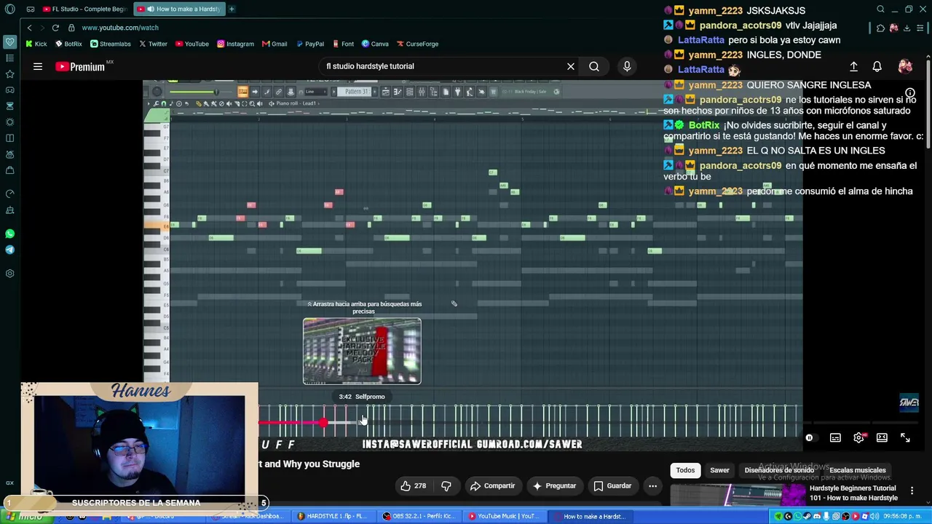
Task: Seek the video progress bar at the red playhead
Action: coord(322,423)
